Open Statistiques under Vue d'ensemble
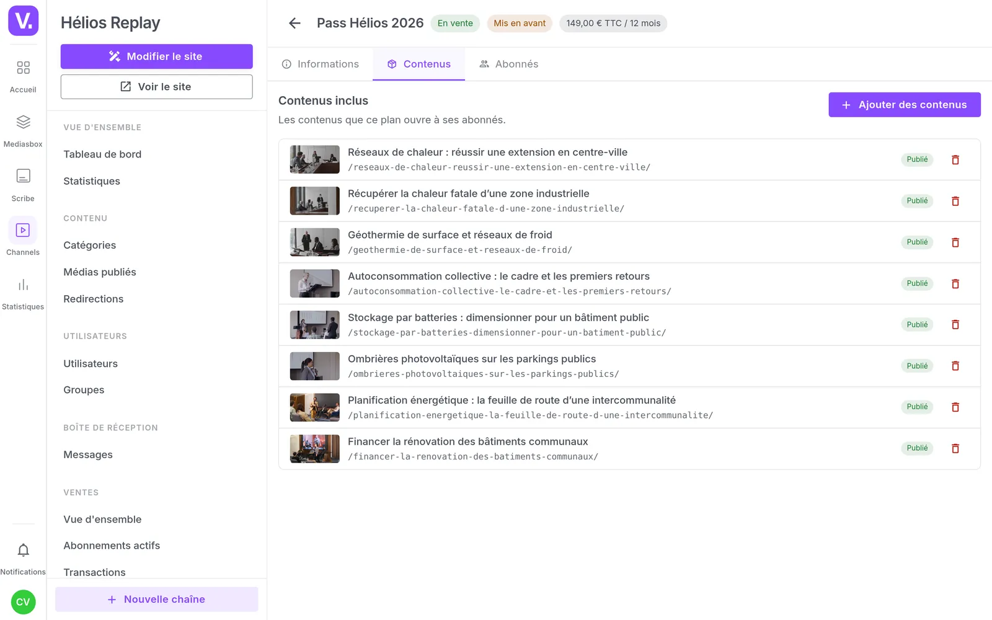 click(92, 181)
